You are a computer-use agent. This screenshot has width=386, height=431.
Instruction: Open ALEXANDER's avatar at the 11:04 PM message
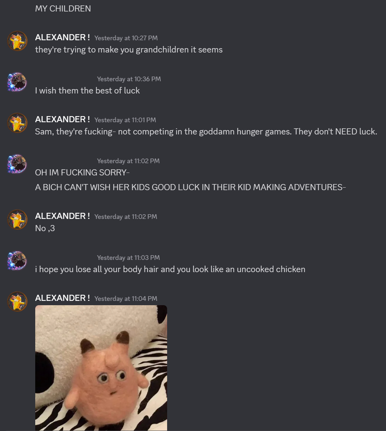(x=17, y=302)
